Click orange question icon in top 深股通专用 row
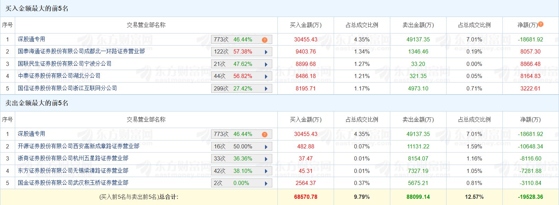Screen dimensions: 559x205 [265, 40]
